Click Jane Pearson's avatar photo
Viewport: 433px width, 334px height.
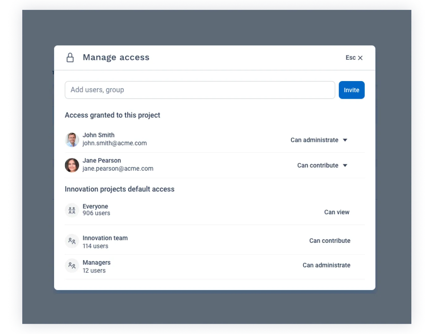coord(72,165)
